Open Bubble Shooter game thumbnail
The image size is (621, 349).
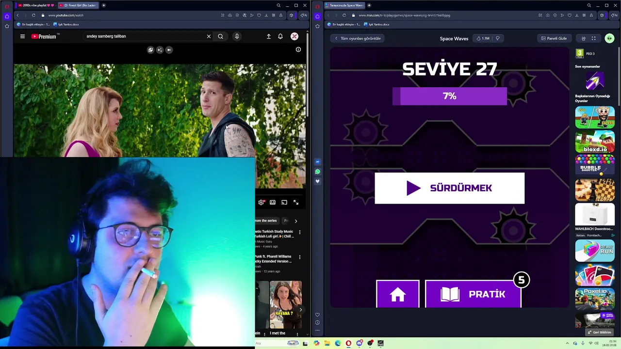[595, 165]
